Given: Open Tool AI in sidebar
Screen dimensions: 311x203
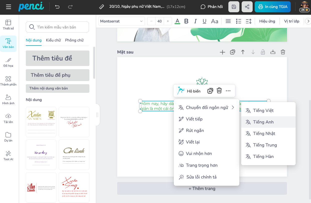Looking at the screenshot, I should pos(8,155).
